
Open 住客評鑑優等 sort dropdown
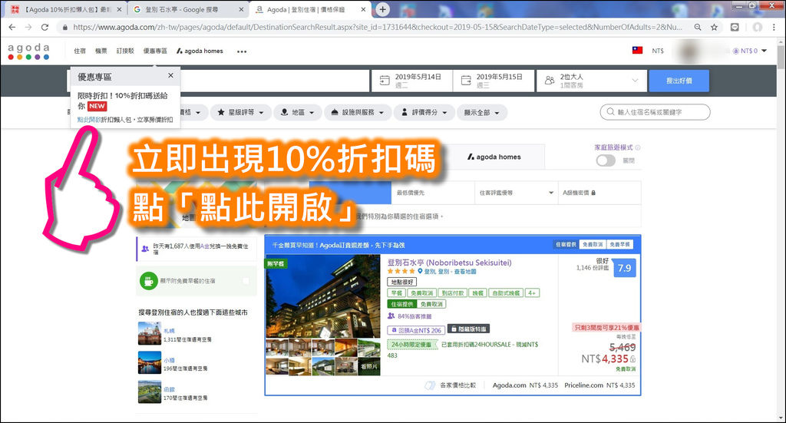[517, 193]
